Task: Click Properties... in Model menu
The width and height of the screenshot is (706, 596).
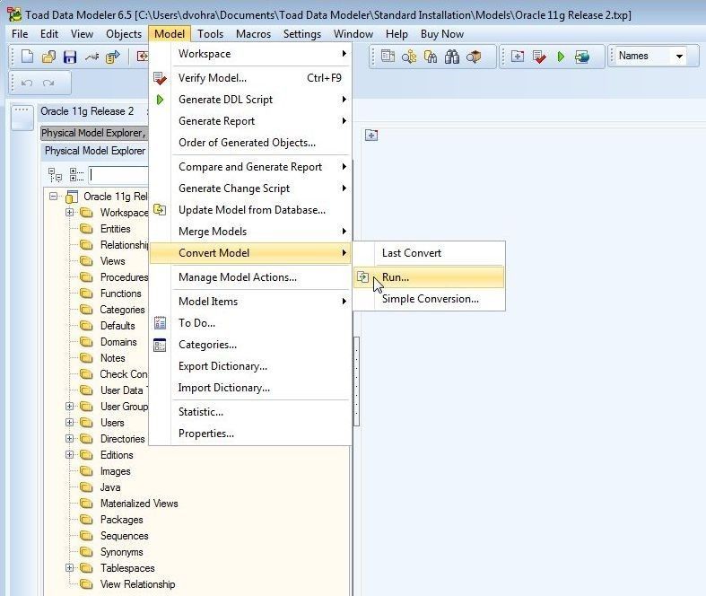Action: (250, 434)
